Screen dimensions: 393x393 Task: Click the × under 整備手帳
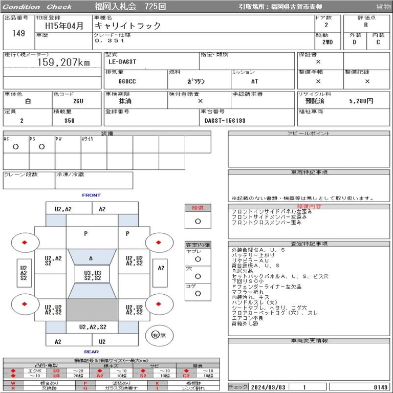coord(318,81)
